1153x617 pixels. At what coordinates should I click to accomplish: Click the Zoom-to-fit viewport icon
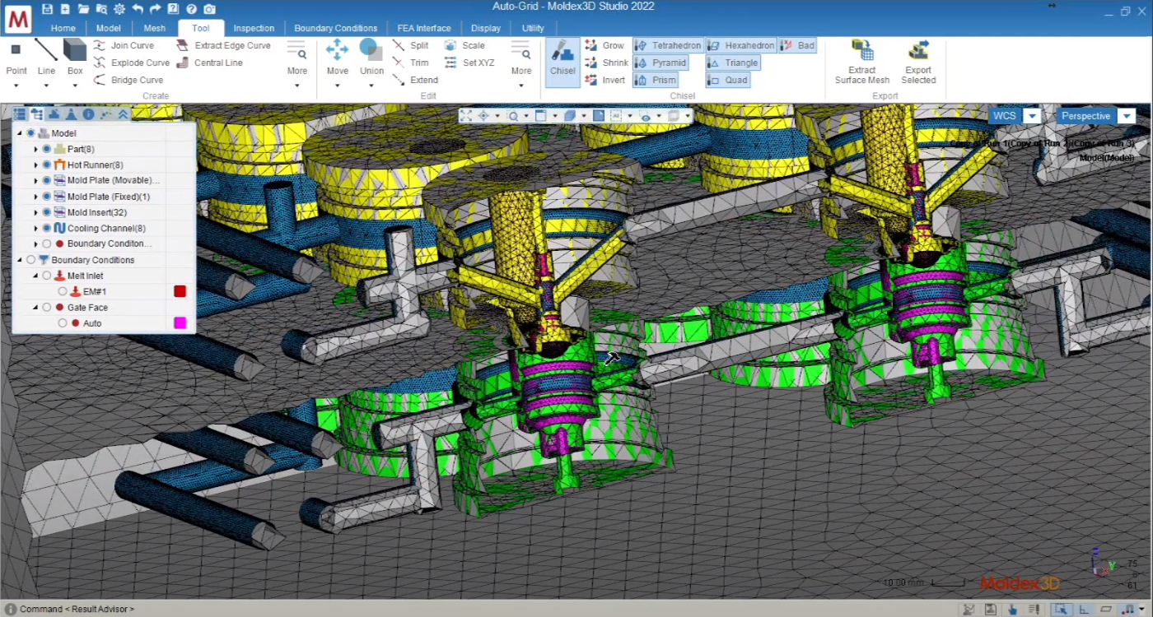[466, 116]
